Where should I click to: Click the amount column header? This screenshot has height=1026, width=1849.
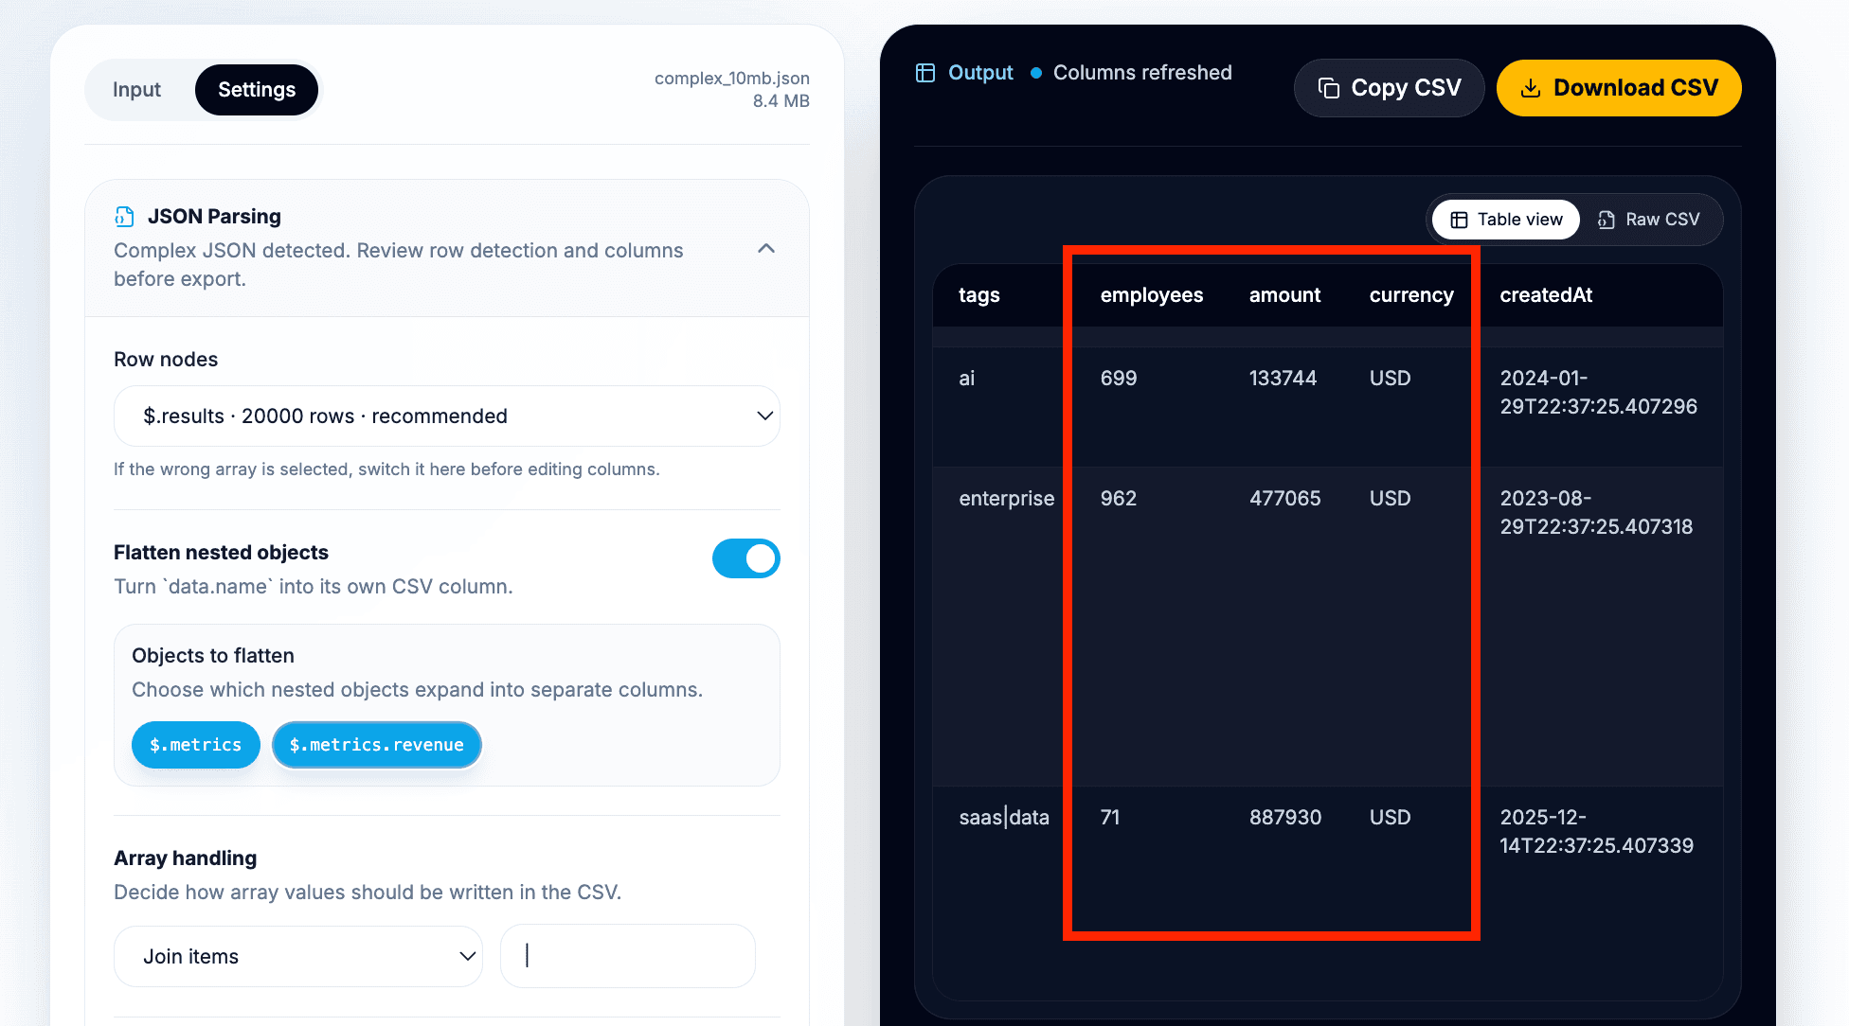point(1284,295)
